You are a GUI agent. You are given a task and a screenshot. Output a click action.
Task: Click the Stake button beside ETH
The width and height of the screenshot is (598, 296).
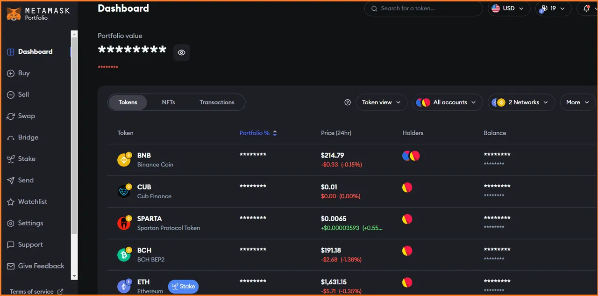pos(183,287)
